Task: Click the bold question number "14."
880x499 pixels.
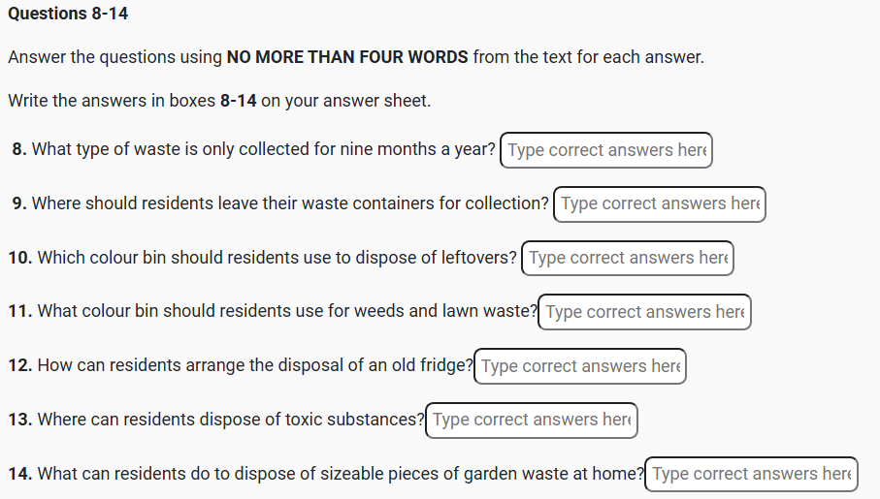Action: click(20, 474)
